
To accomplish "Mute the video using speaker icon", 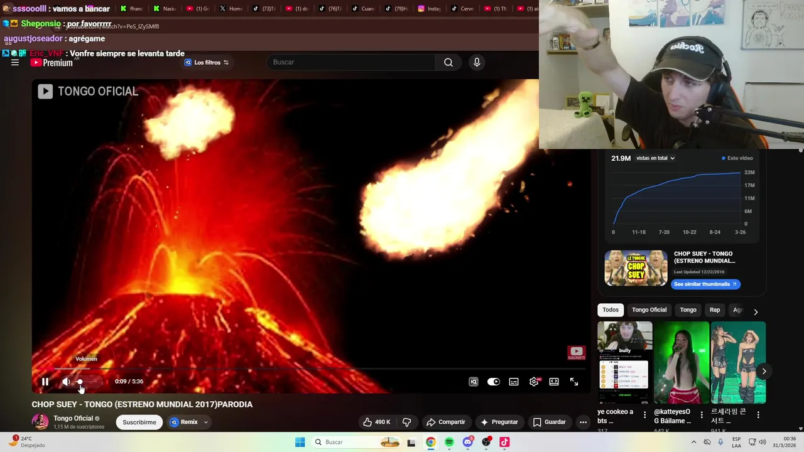I will pos(66,382).
